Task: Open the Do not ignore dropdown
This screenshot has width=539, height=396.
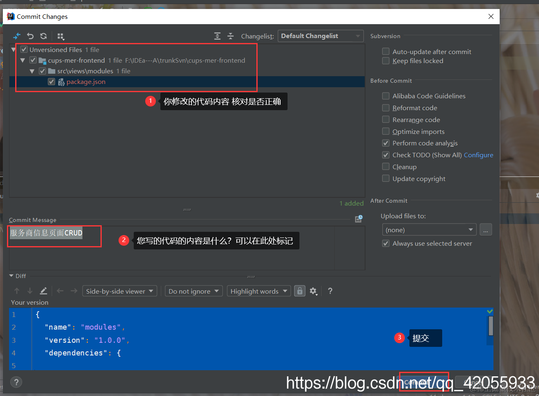Action: click(x=194, y=291)
